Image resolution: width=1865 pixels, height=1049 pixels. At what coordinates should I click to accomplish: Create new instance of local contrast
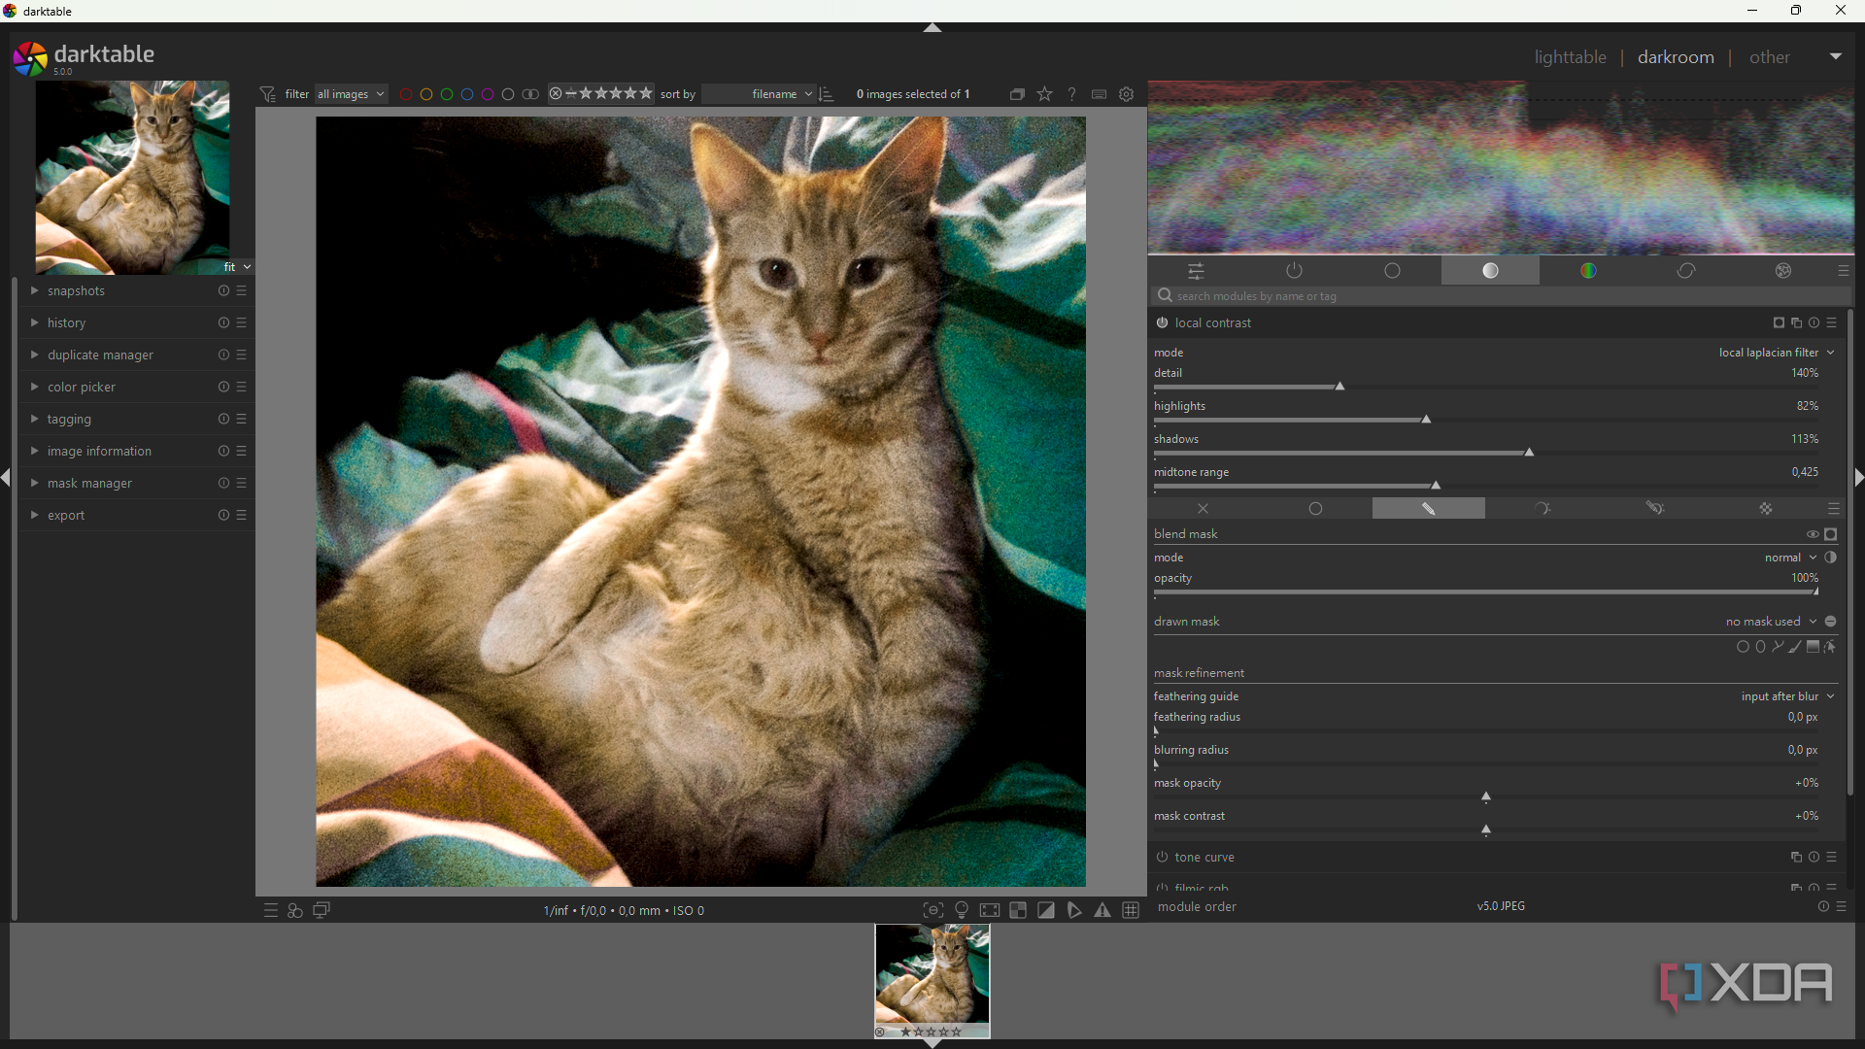pyautogui.click(x=1796, y=323)
